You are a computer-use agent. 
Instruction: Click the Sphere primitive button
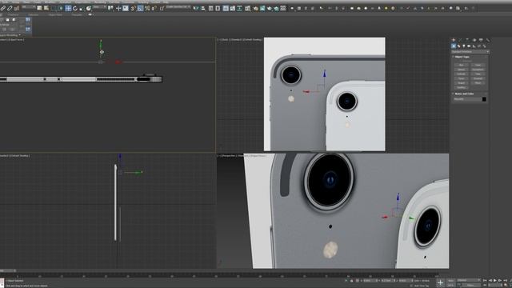click(x=461, y=70)
